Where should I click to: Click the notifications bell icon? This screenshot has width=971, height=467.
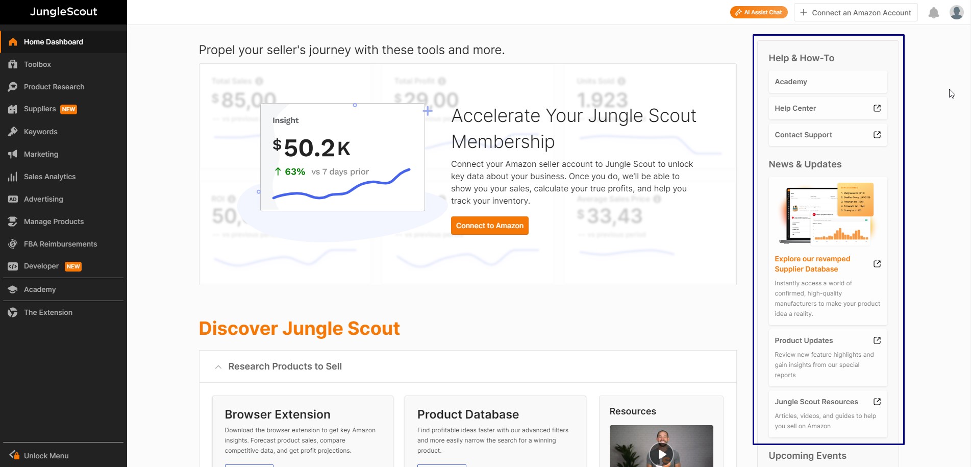pos(933,13)
